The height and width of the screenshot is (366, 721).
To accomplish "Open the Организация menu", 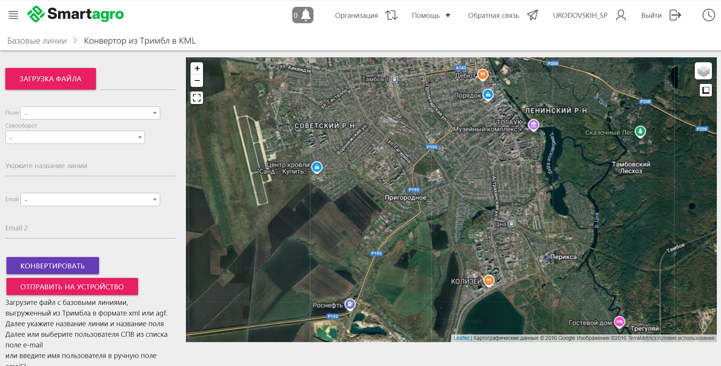I will tap(356, 16).
